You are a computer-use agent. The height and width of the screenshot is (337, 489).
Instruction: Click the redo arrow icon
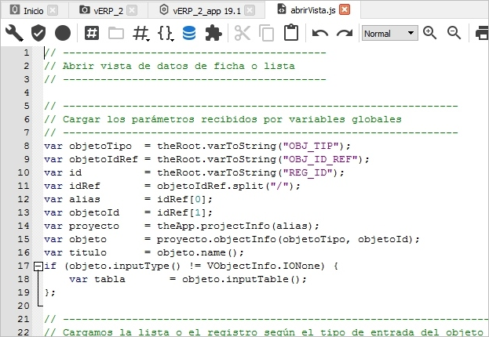point(344,33)
